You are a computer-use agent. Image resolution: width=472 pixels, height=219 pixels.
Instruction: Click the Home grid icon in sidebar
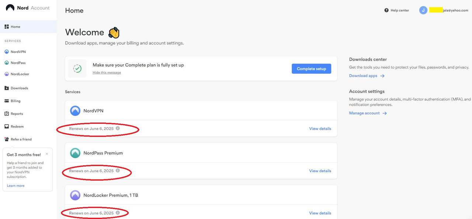tap(7, 27)
